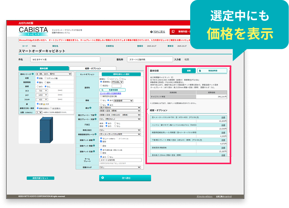Screen dimensions: 289x208
Task: Open the 高さ150mm base height dropdown
Action: (x=120, y=108)
